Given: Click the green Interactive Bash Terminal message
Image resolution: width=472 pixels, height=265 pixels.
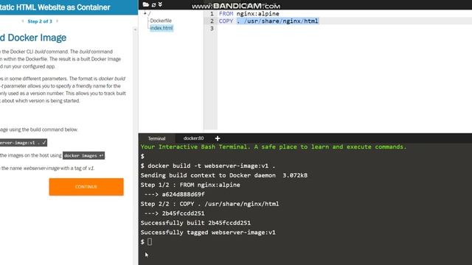Looking at the screenshot, I should (x=274, y=146).
